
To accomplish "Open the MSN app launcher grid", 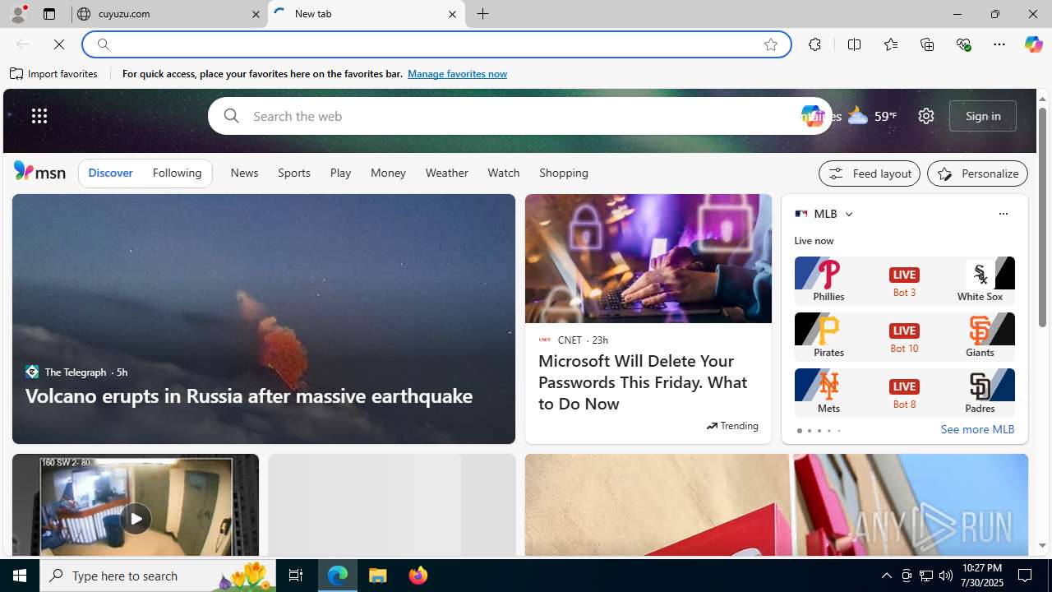I will [39, 116].
